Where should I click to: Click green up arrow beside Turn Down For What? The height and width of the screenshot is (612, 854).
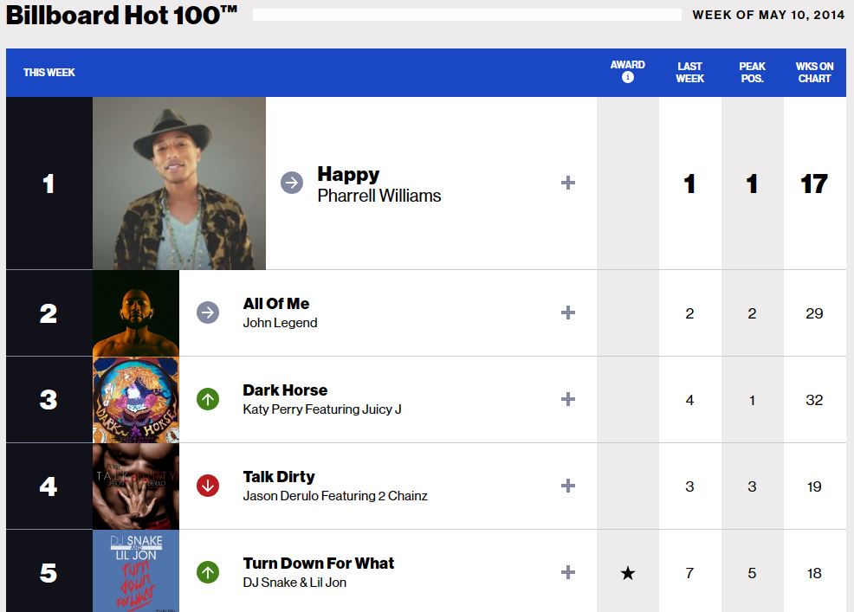coord(208,572)
